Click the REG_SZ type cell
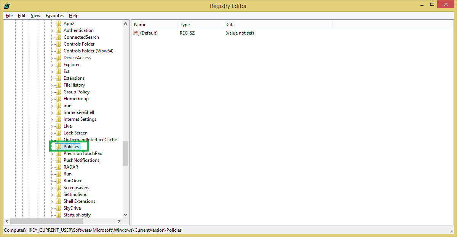The width and height of the screenshot is (457, 237). (187, 33)
